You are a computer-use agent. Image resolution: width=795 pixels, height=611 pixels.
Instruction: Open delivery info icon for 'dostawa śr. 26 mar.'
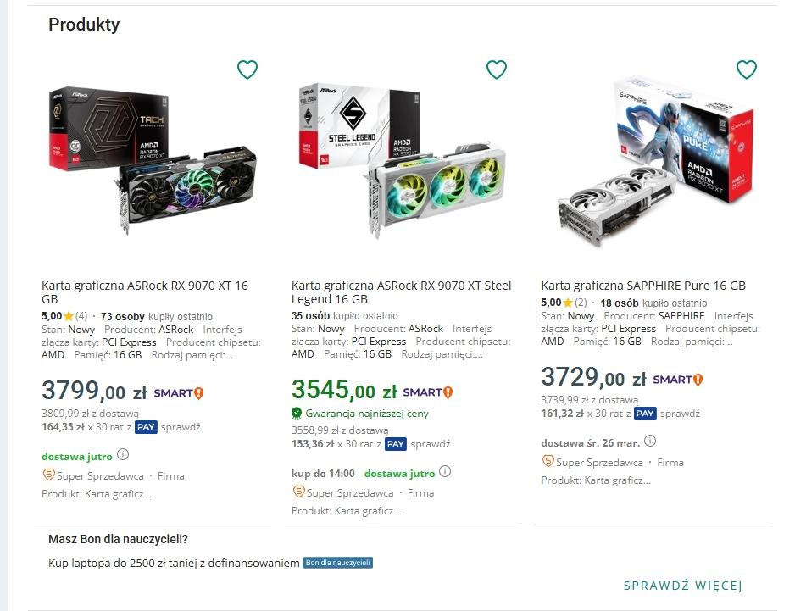(x=650, y=442)
